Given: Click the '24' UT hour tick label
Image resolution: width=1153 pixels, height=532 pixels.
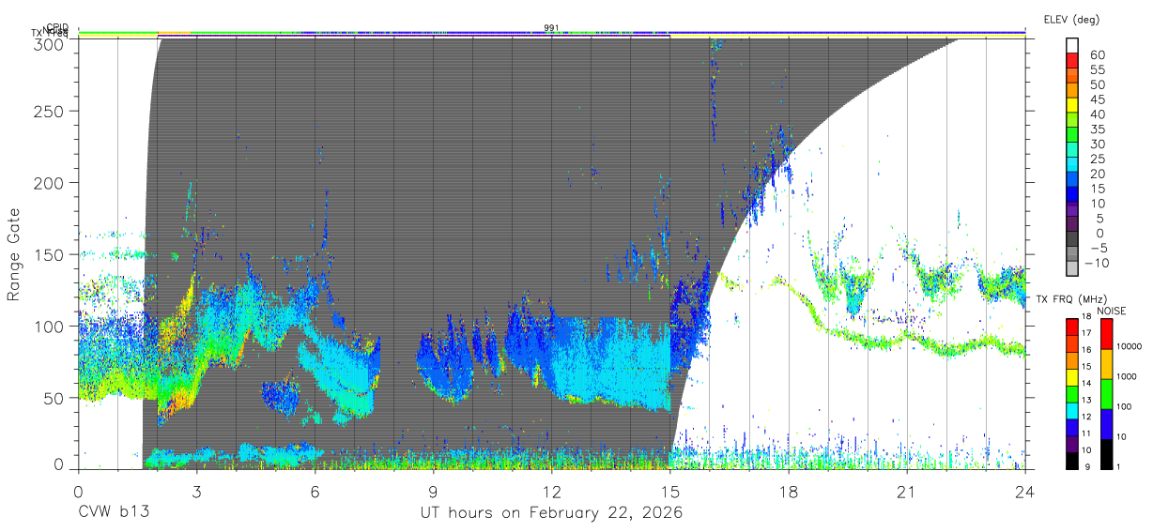Looking at the screenshot, I should tap(1025, 492).
